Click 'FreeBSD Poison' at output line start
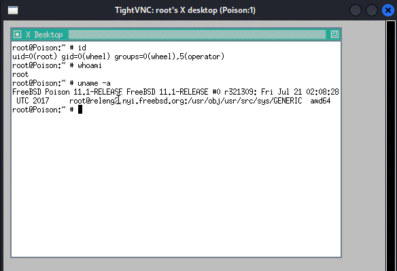 41,92
